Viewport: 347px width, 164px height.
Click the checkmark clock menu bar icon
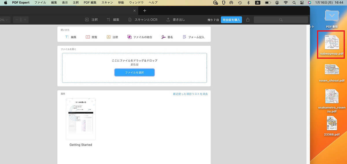(215, 3)
